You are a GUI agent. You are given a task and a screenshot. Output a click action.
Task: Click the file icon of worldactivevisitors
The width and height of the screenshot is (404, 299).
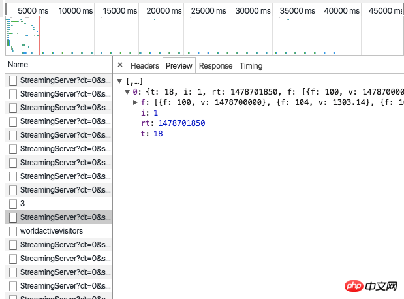click(x=13, y=231)
